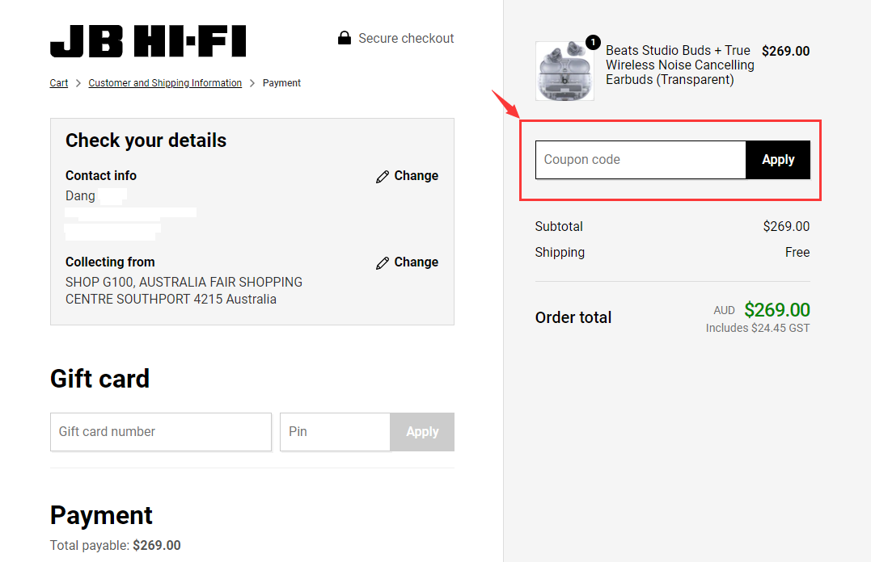Change the contact info details
The image size is (871, 562).
416,176
